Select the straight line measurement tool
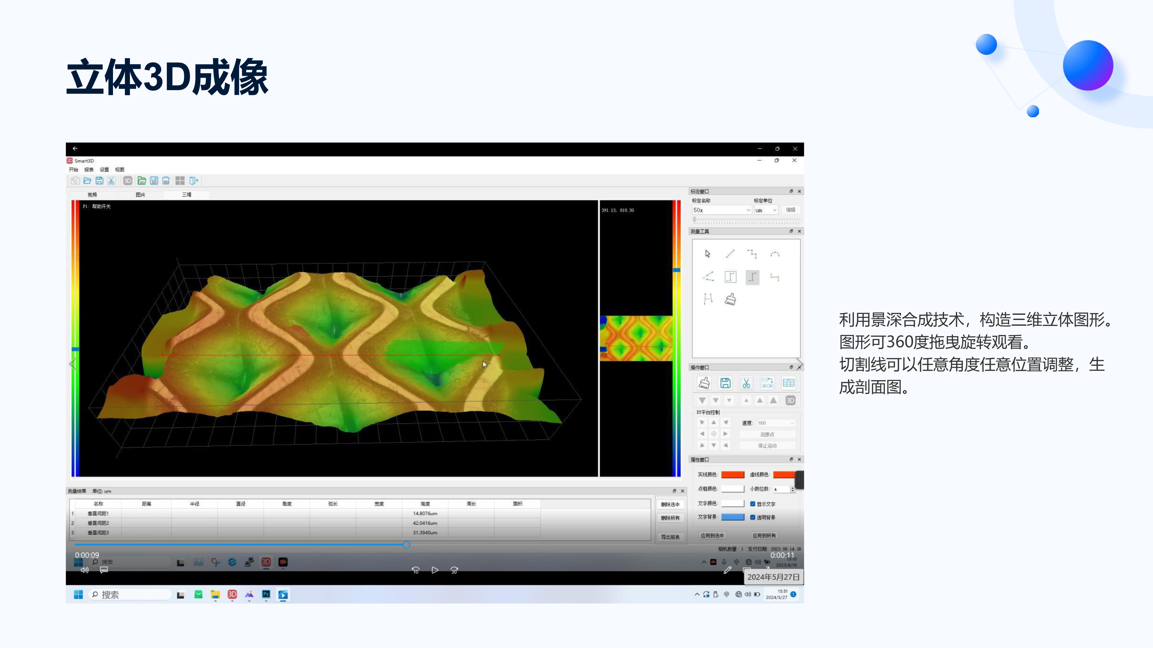The image size is (1153, 648). pyautogui.click(x=730, y=254)
